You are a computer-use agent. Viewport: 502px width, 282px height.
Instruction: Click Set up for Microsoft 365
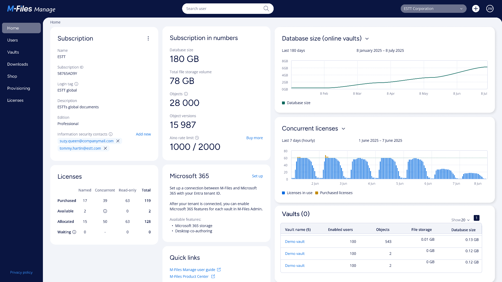(257, 176)
